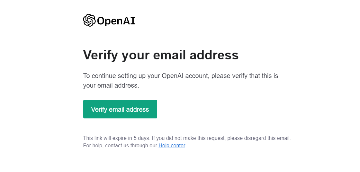Click the '5 days' text in footer
Image resolution: width=360 pixels, height=172 pixels.
pos(141,138)
